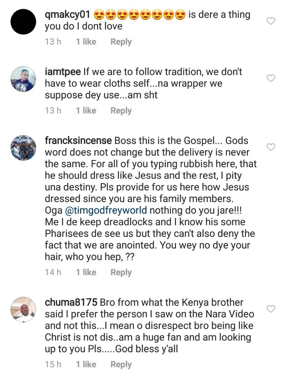
Task: Reply to francksincense's comment
Action: [121, 272]
